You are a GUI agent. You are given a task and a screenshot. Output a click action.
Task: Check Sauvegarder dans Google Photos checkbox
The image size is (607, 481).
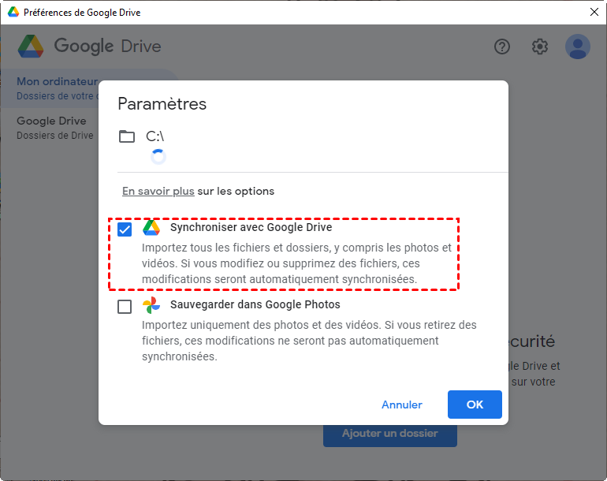pyautogui.click(x=125, y=307)
